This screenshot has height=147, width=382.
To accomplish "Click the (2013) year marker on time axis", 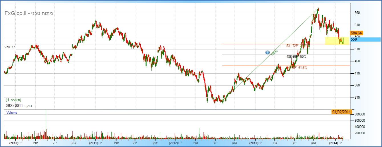I will (254, 143).
